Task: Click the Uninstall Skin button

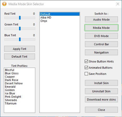Action: click(101, 91)
